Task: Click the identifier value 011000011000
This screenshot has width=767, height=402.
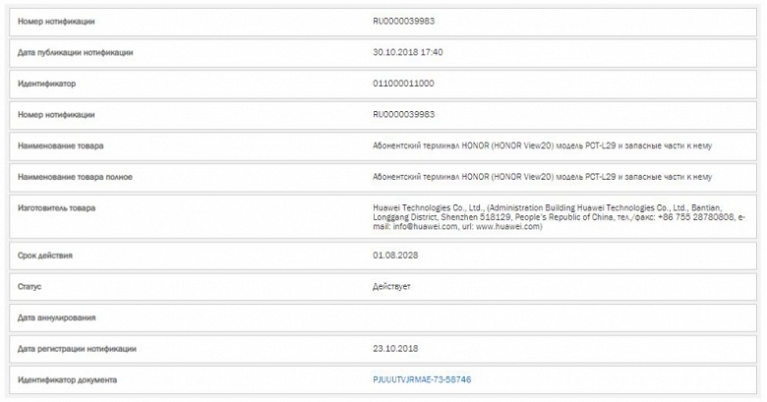Action: coord(403,84)
